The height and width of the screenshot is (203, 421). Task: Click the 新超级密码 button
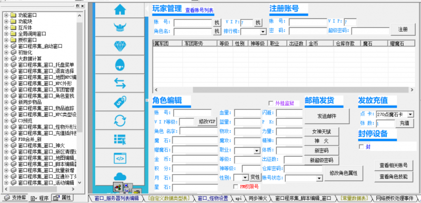[x=322, y=160]
